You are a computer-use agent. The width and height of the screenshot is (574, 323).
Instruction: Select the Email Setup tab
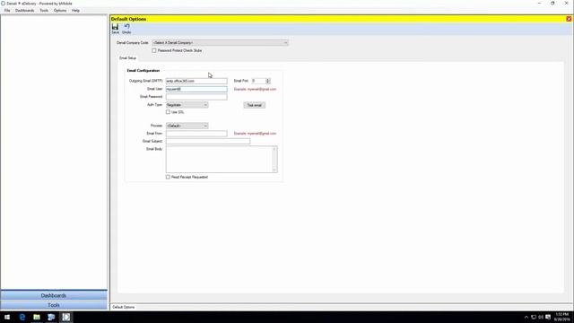click(127, 58)
